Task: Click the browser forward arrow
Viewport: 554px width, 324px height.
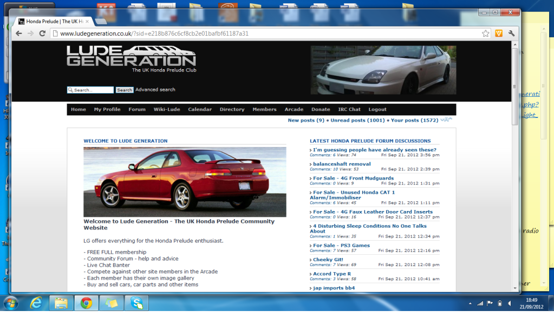Action: pos(30,33)
